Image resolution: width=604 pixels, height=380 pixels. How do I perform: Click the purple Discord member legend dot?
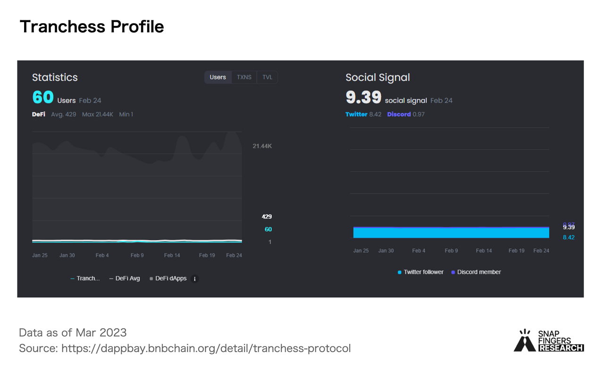[453, 272]
